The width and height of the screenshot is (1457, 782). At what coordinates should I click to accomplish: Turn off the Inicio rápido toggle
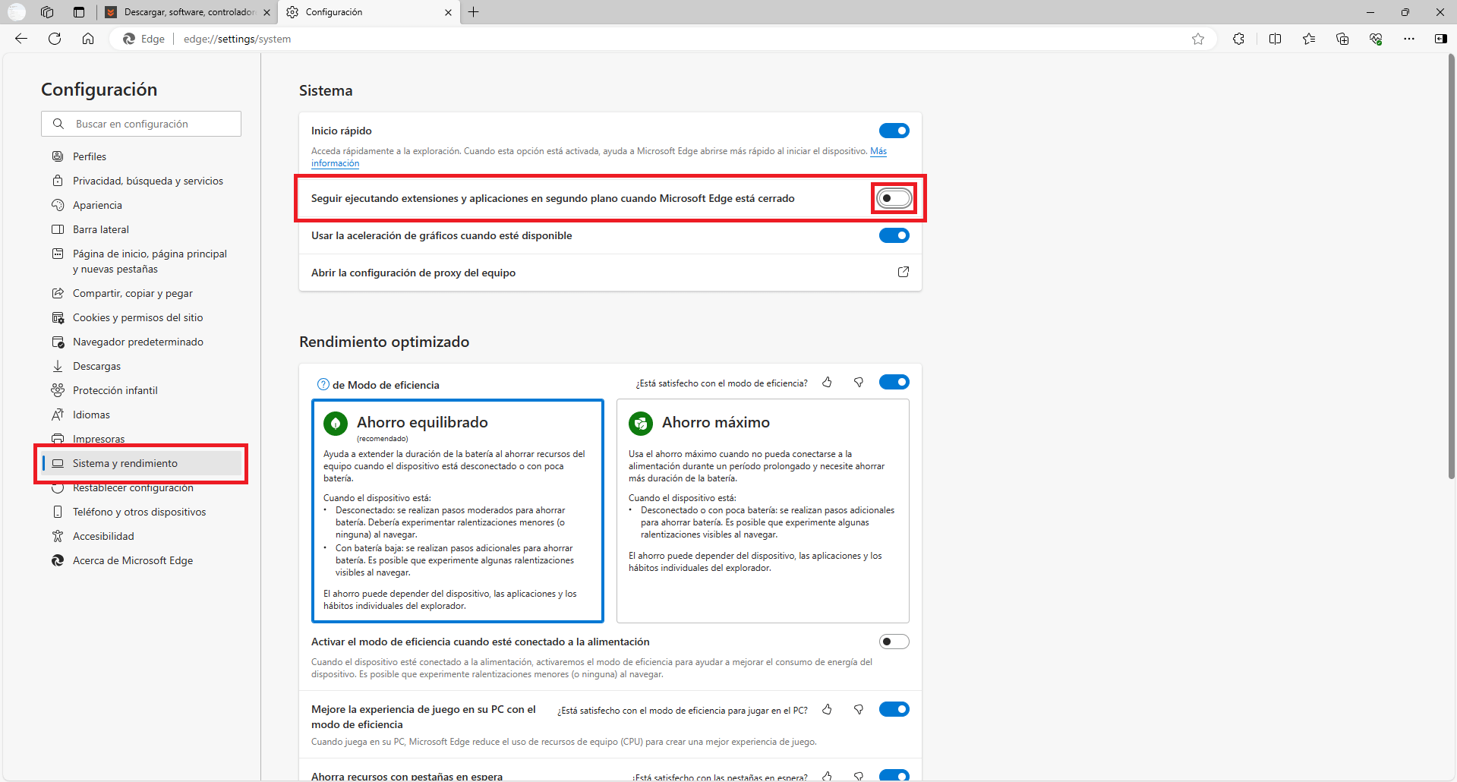tap(894, 131)
